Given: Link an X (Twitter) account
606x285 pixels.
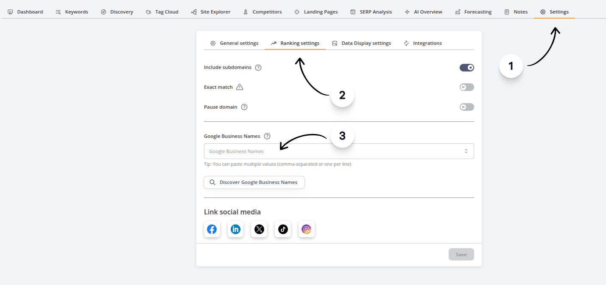Looking at the screenshot, I should [259, 229].
